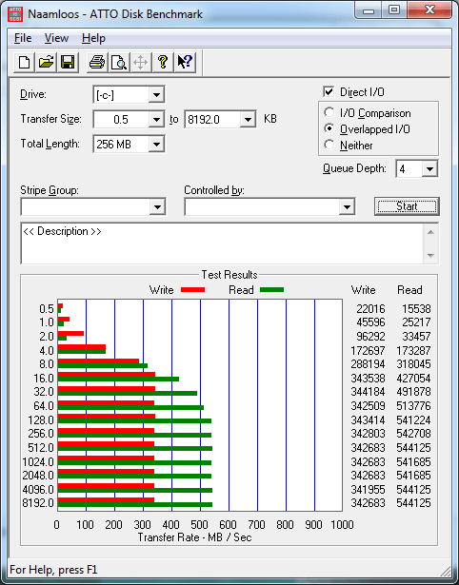Click the ATTO application icon in title bar
Viewport: 459px width, 585px height.
[x=15, y=14]
